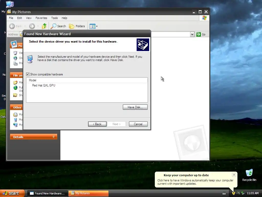The width and height of the screenshot is (262, 197).
Task: Switch to My Pictures taskbar button
Action: coord(89,193)
